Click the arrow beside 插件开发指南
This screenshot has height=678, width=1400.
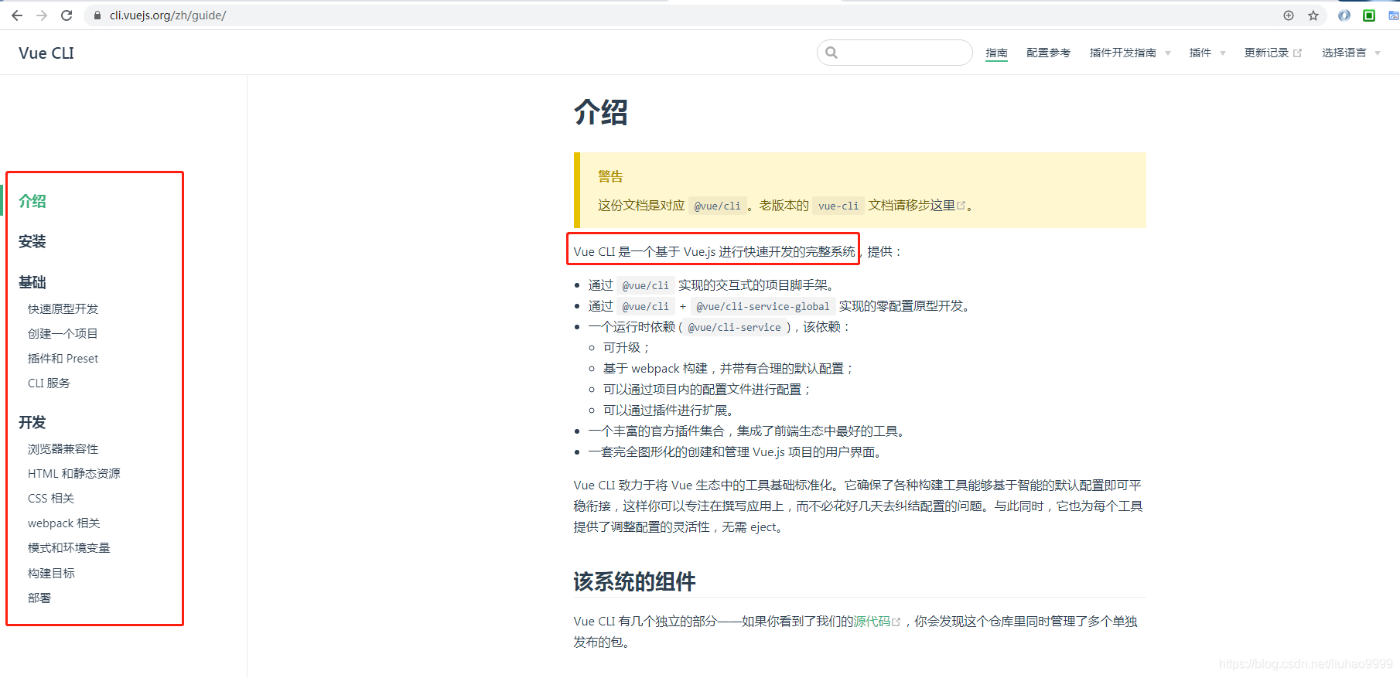1168,53
